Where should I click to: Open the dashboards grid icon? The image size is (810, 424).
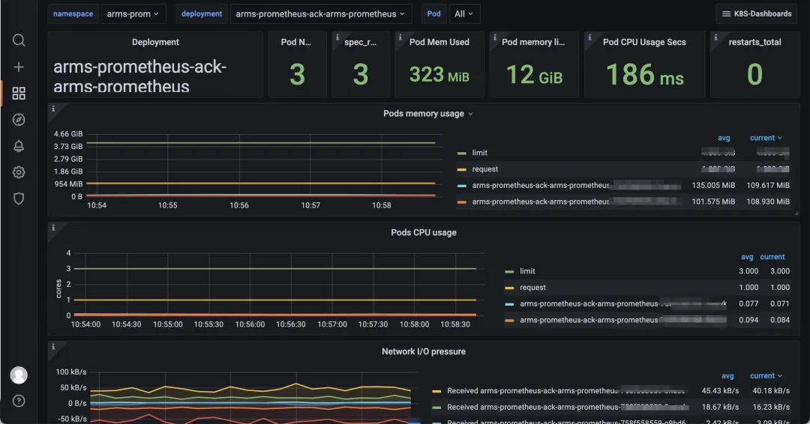click(x=19, y=94)
